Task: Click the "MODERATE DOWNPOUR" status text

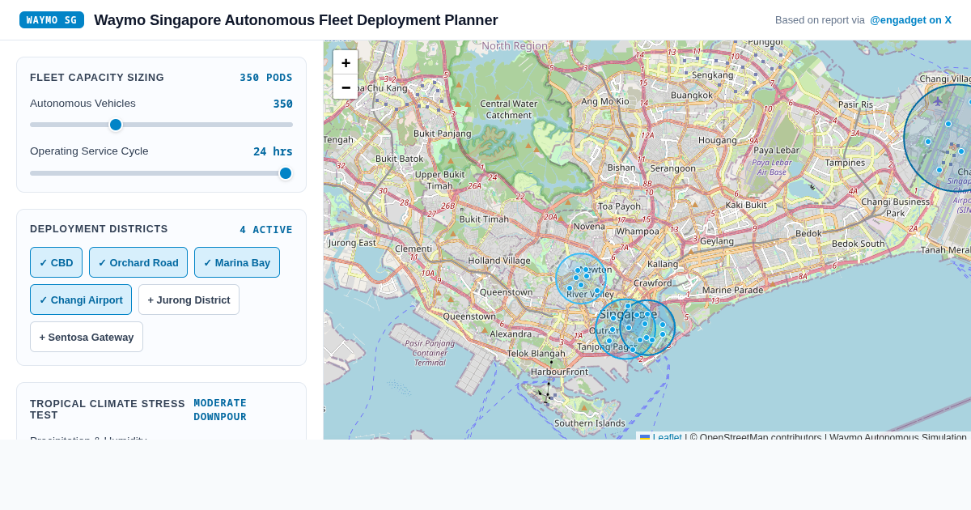Action: (x=220, y=410)
